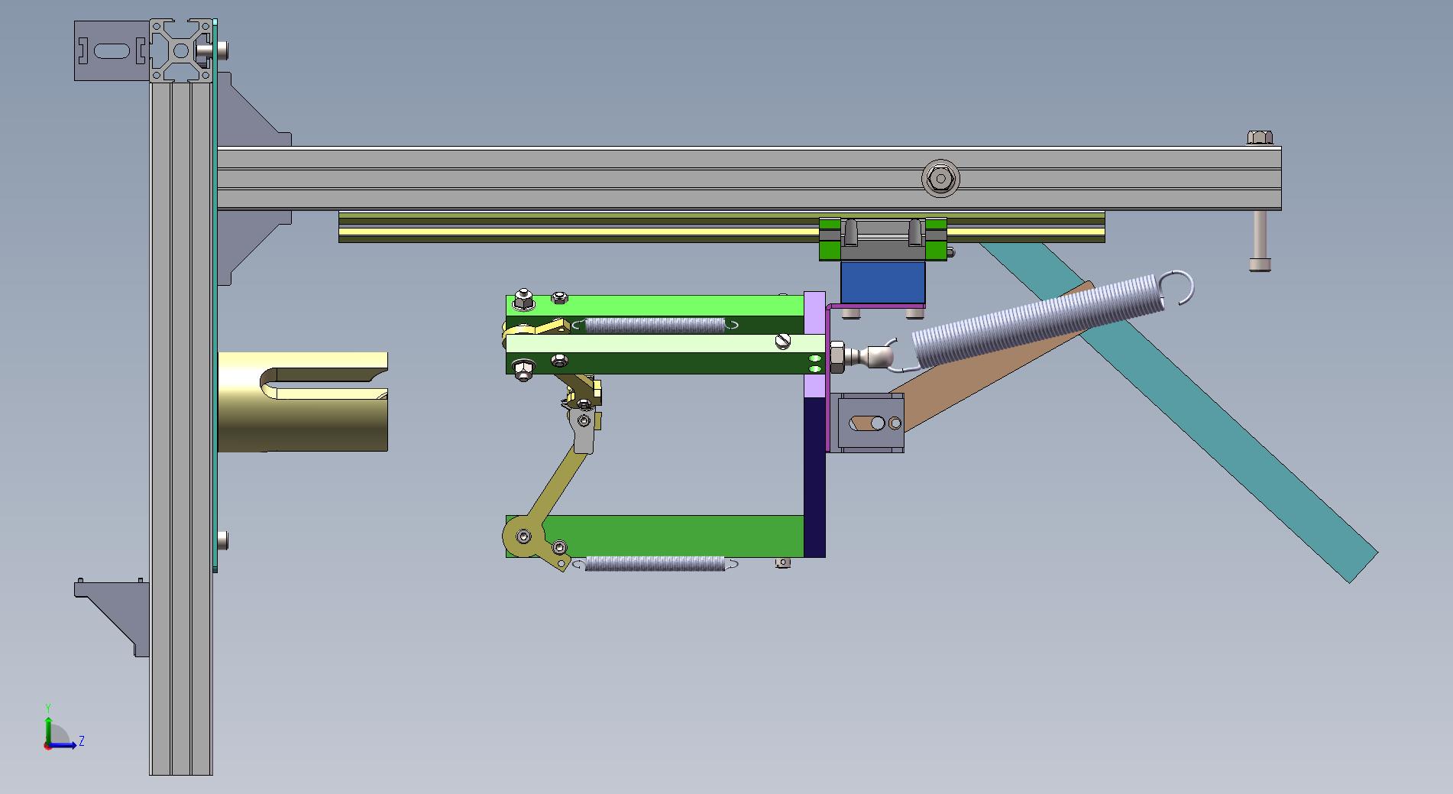This screenshot has height=794, width=1453.
Task: Pick the vertical aluminum extrusion column
Action: (x=180, y=428)
